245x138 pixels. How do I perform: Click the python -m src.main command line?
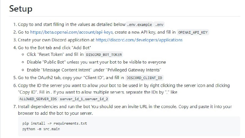[x=41, y=129]
